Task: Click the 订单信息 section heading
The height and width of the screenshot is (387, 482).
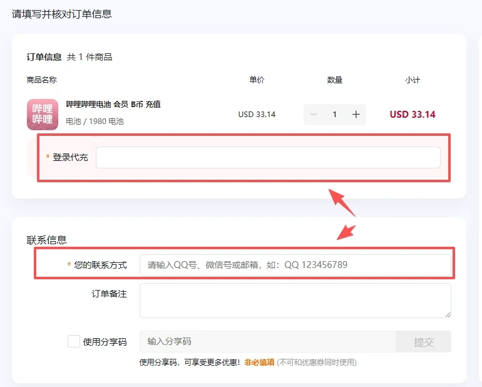Action: pos(44,57)
